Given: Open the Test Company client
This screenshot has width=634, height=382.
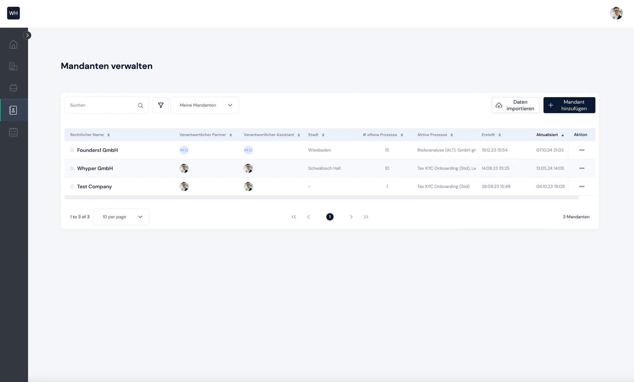Looking at the screenshot, I should click(94, 186).
